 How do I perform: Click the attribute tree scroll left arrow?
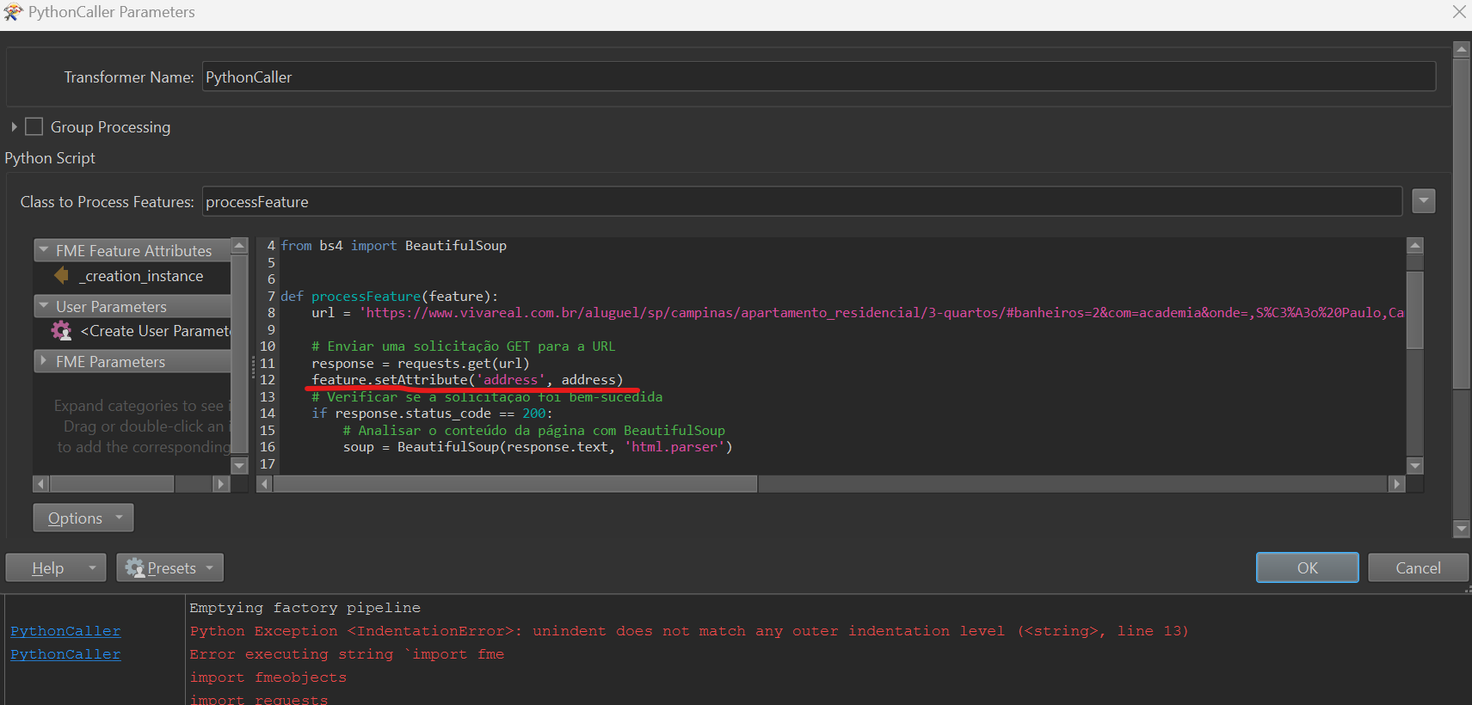coord(40,484)
